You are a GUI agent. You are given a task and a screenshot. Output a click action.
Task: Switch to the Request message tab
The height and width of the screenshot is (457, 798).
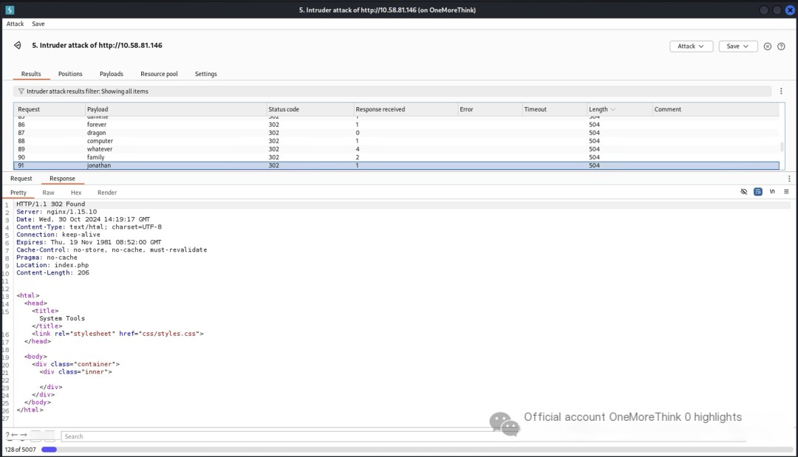pyautogui.click(x=21, y=179)
